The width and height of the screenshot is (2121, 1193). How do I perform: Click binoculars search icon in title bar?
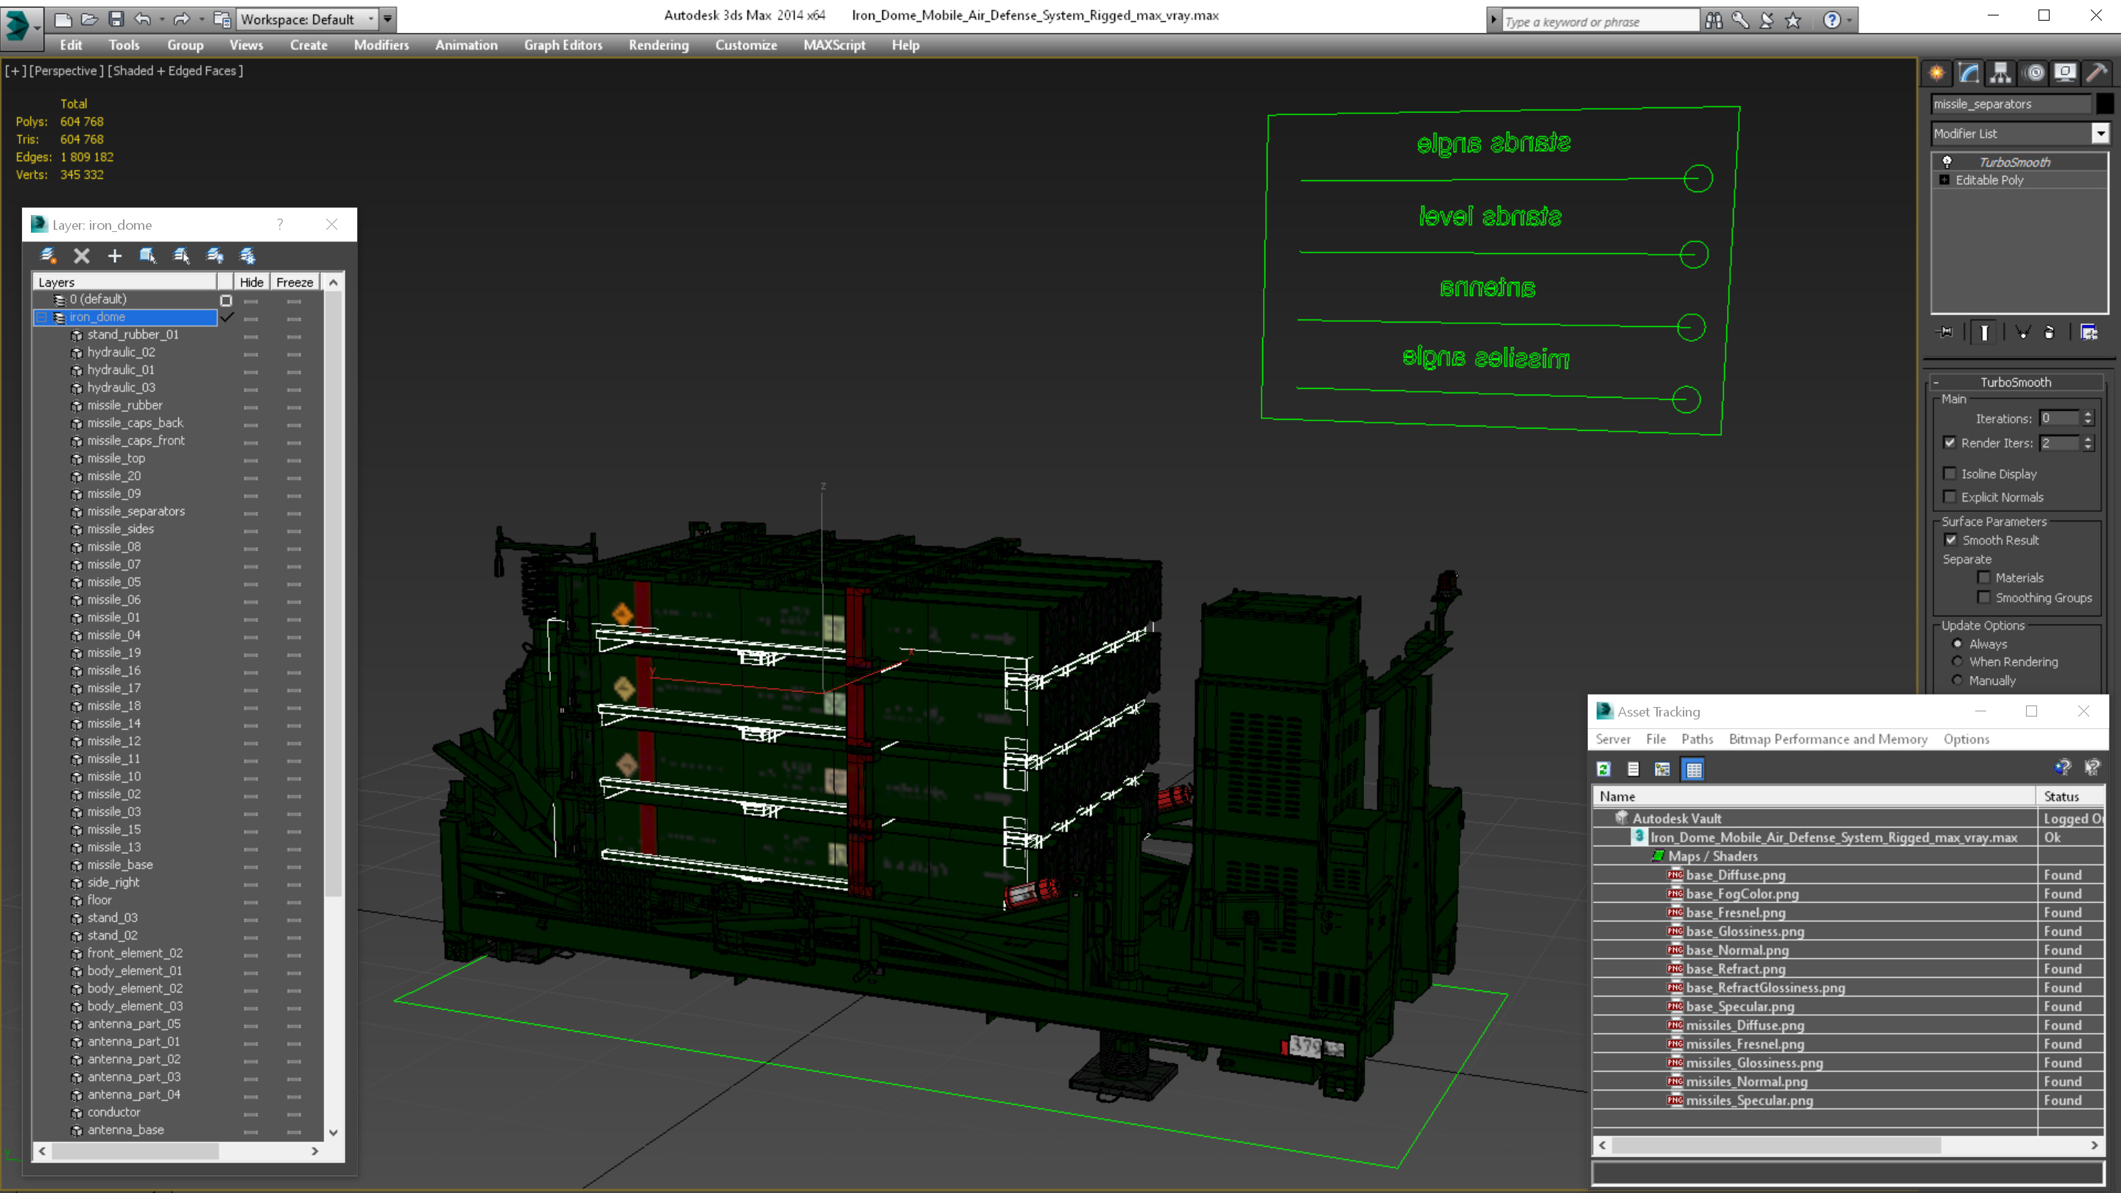click(x=1714, y=20)
